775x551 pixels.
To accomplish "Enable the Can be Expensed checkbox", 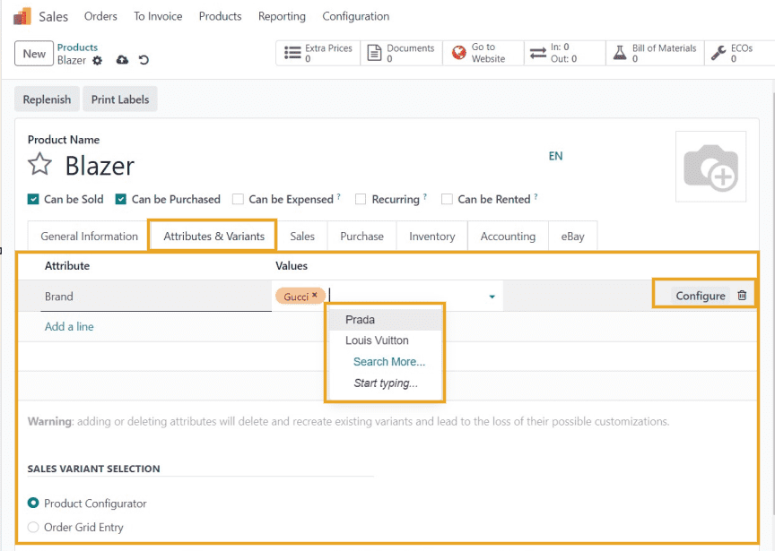I will pos(238,199).
